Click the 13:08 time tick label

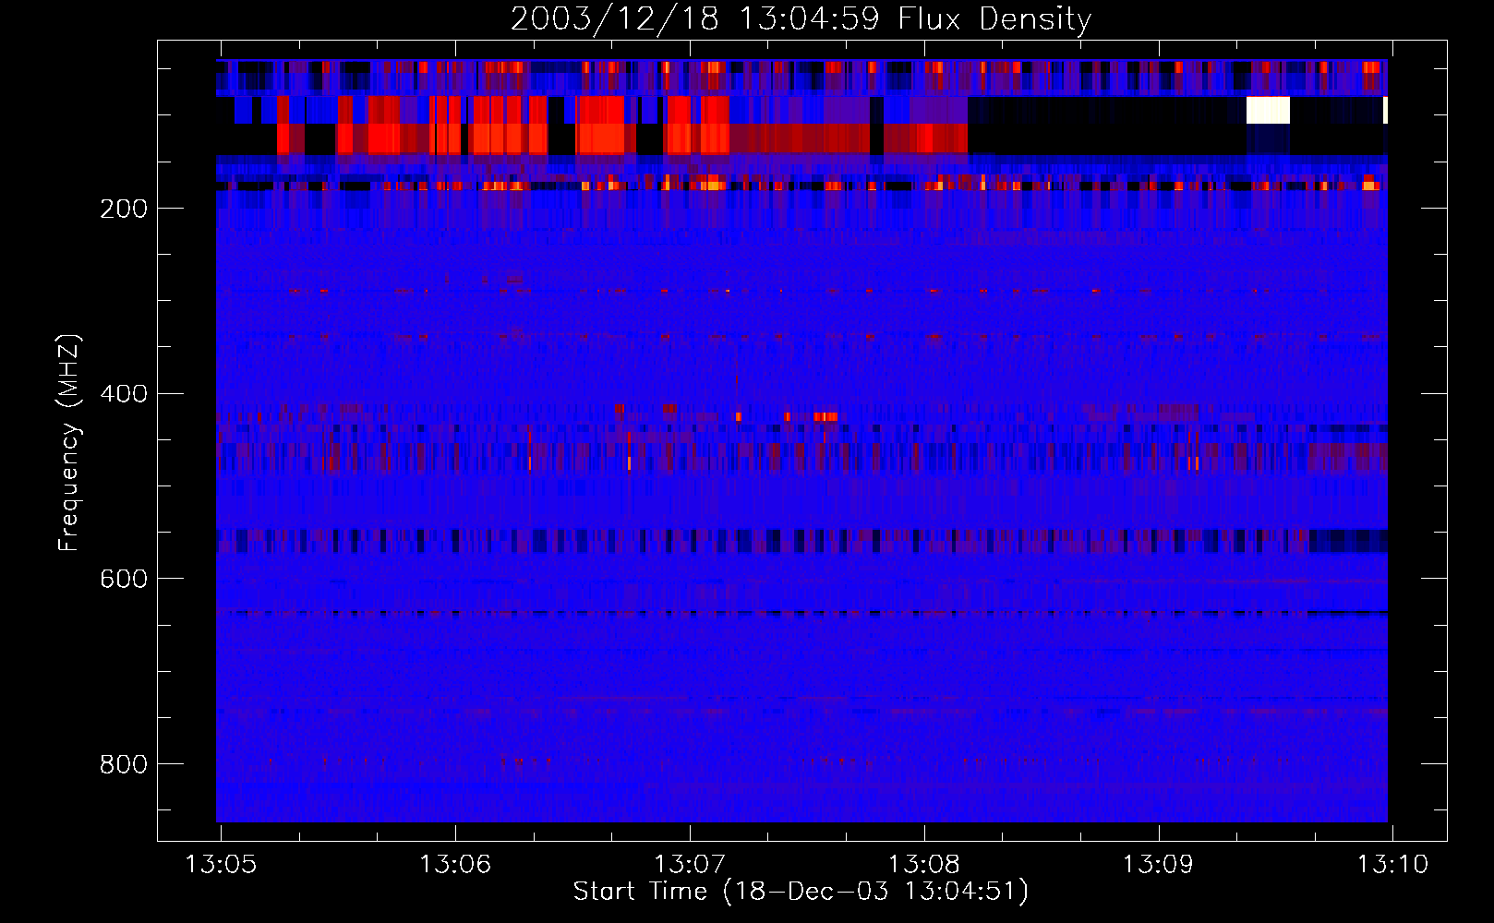pyautogui.click(x=924, y=865)
